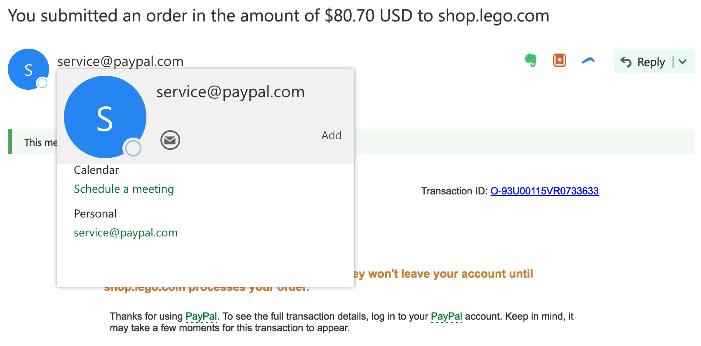
Task: Add service@paypal.com to contacts
Action: coord(332,135)
